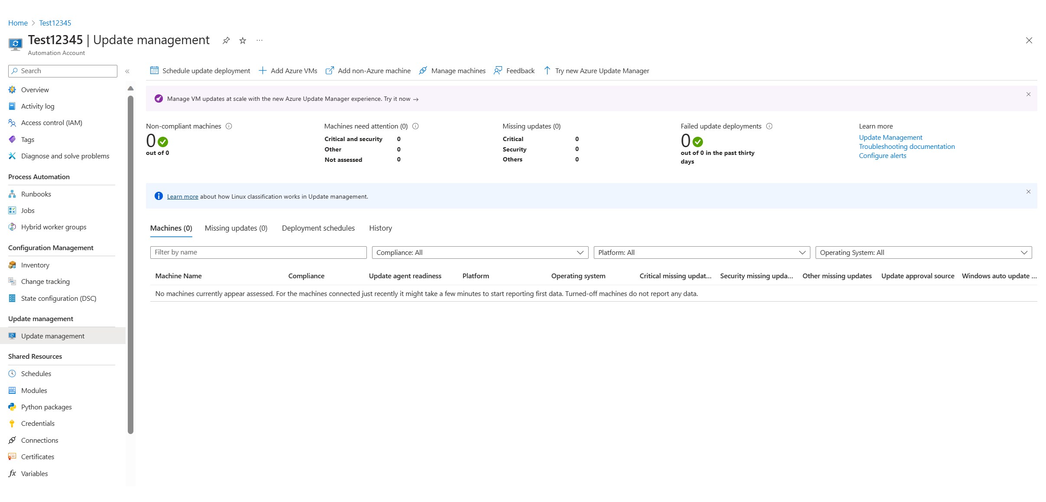Switch to the Deployment schedules tab
Screen dimensions: 1046x502
(318, 227)
